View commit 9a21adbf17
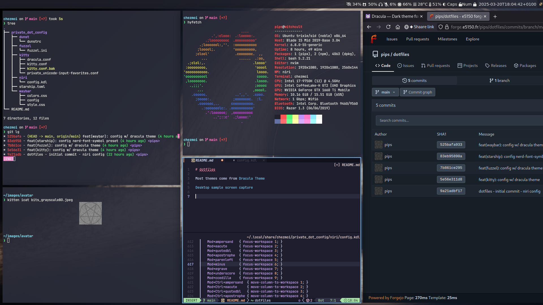 [451, 191]
